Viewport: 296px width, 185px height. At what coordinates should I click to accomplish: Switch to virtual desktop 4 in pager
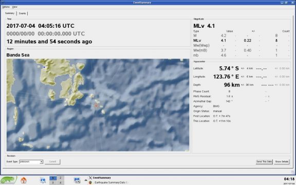point(61,182)
